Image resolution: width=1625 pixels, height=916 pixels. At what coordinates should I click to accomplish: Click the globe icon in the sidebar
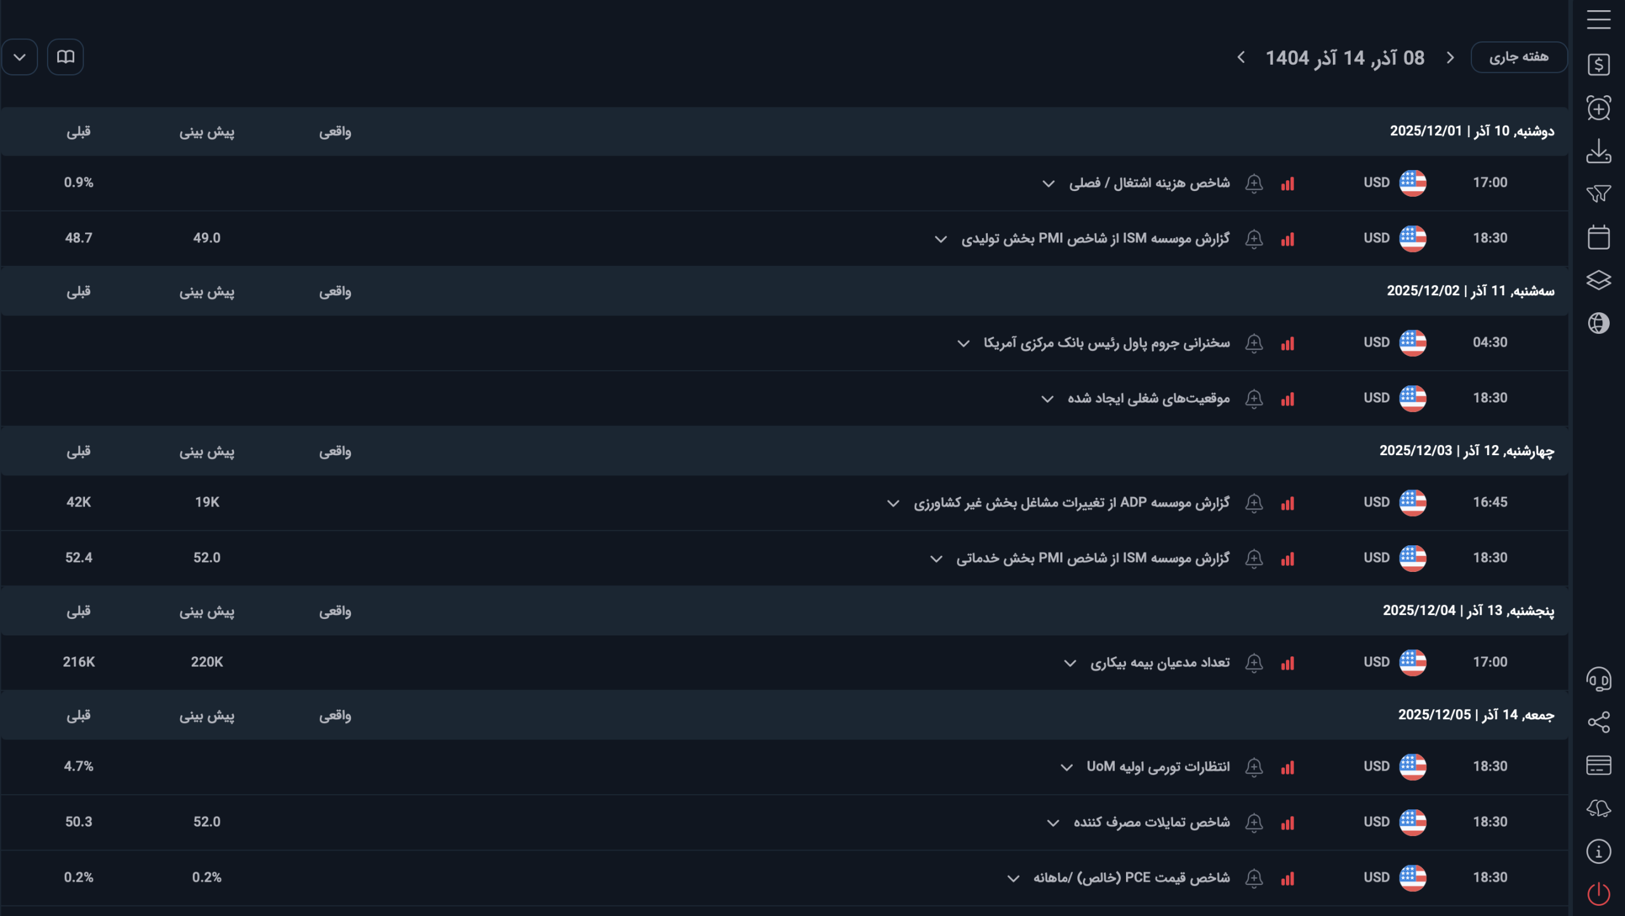[1598, 323]
